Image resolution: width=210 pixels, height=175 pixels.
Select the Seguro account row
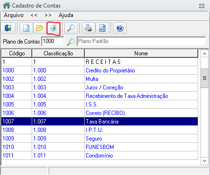coord(100,139)
